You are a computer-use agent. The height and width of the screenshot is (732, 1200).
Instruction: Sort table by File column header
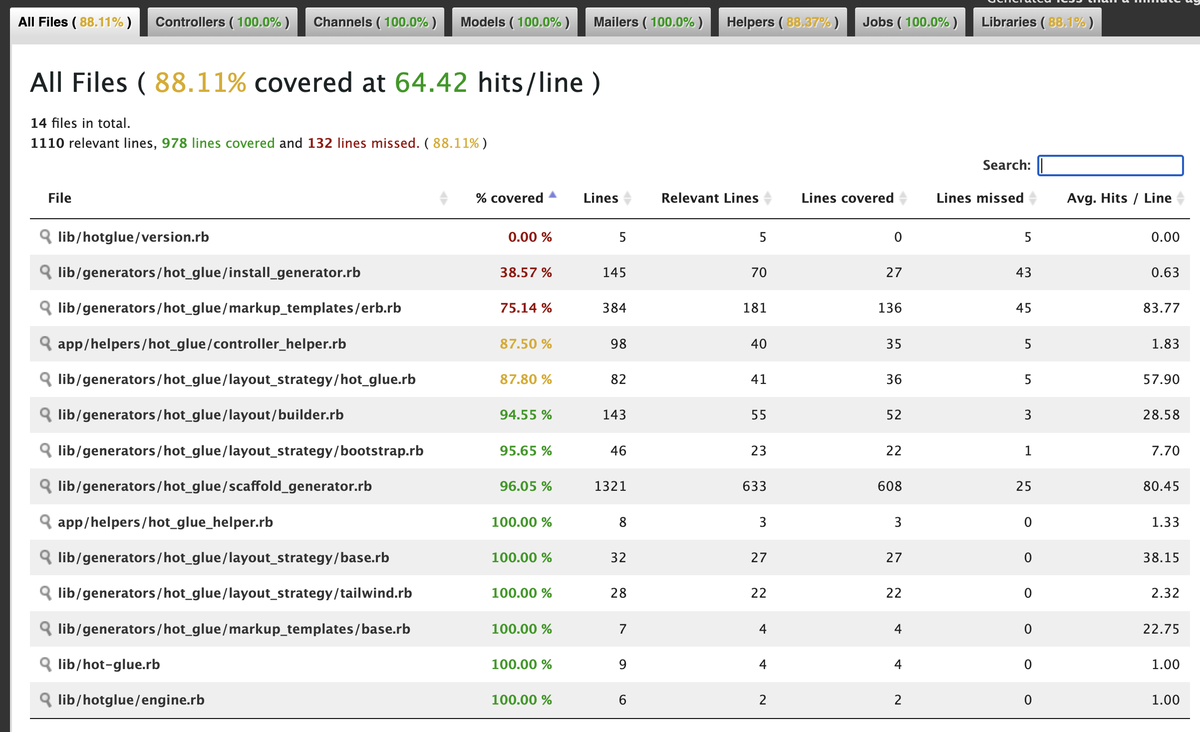coord(60,198)
